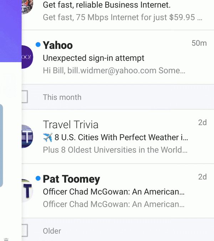214x241 pixels.
Task: Tap the purple side drawer header
Action: [x=11, y=30]
